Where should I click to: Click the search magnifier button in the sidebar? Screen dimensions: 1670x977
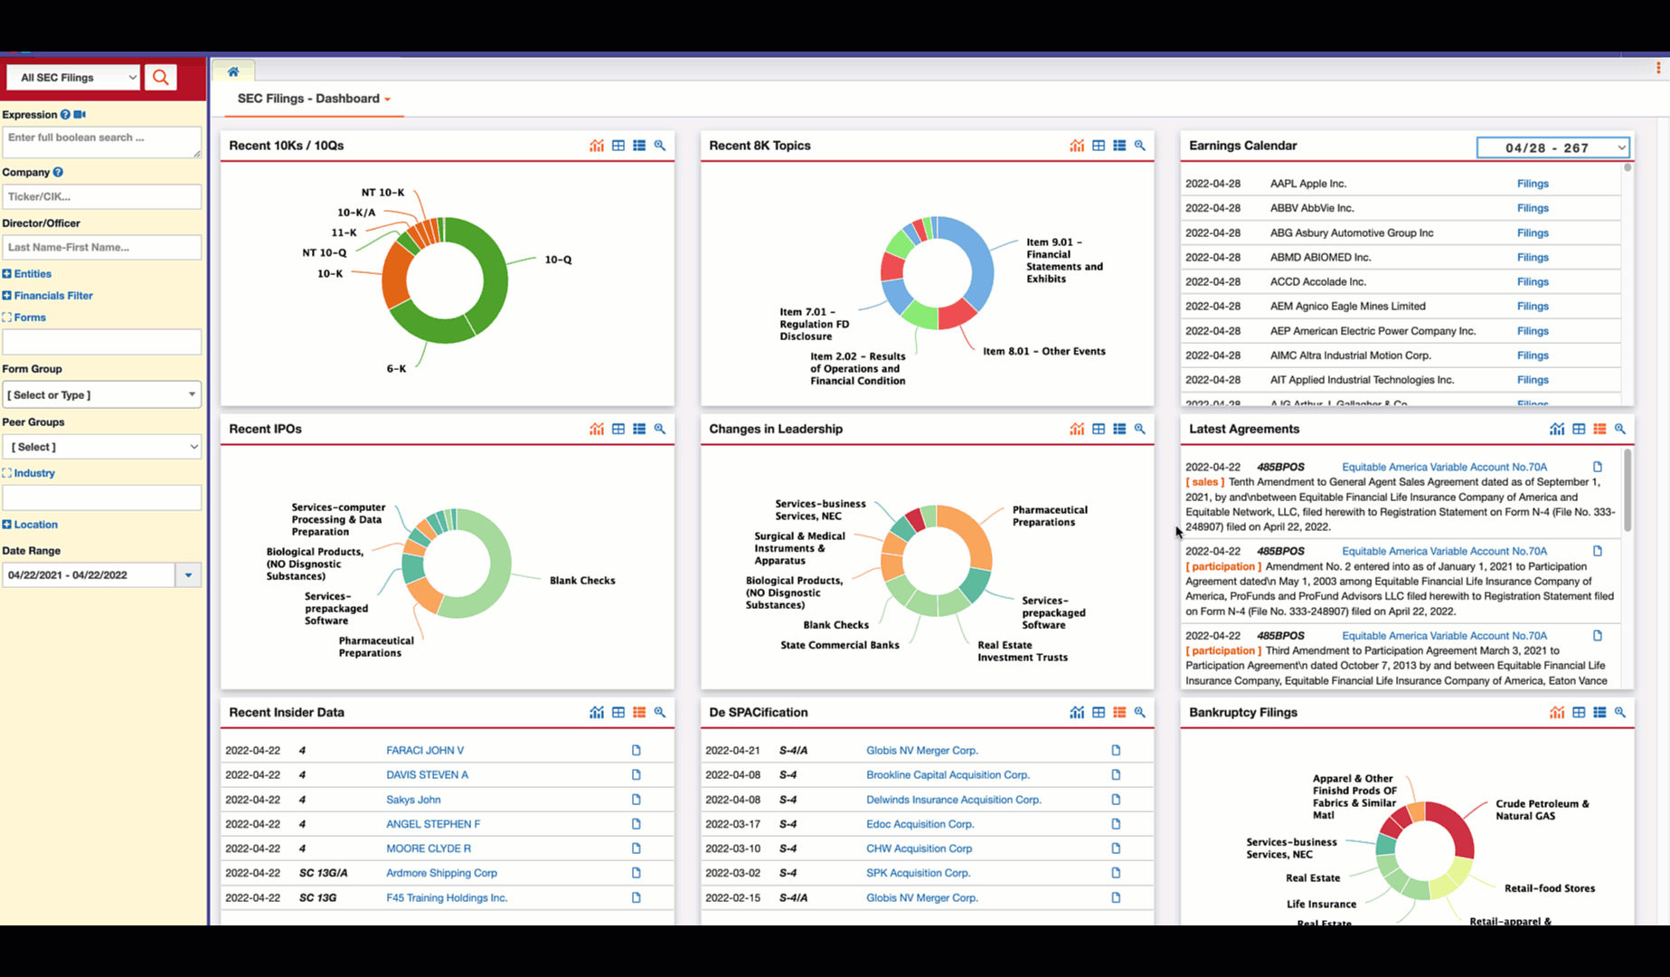coord(160,77)
